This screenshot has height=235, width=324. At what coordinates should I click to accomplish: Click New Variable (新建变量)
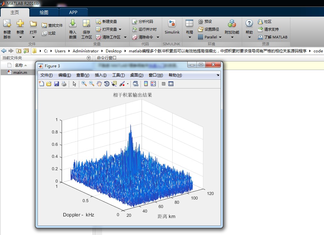[106, 21]
